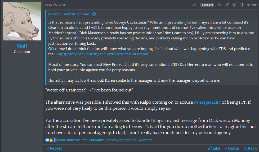Toggle the bookmark icon for this post
The height and width of the screenshot is (152, 259).
[241, 5]
